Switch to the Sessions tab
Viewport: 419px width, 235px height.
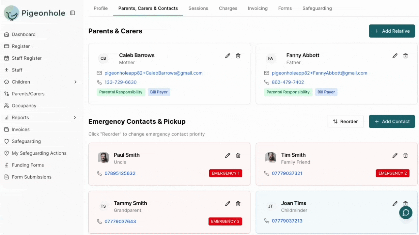[198, 8]
